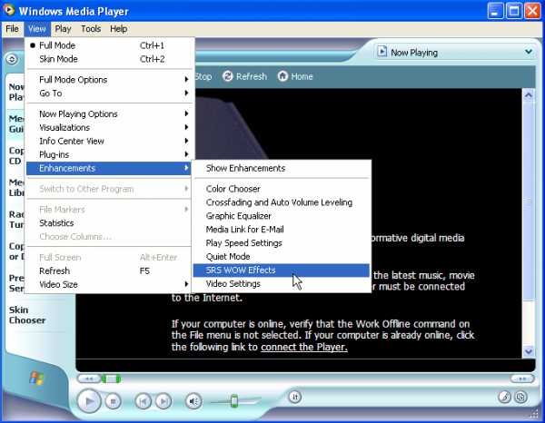Click the Refresh icon in the Media Guide toolbar
The height and width of the screenshot is (423, 545).
point(228,76)
